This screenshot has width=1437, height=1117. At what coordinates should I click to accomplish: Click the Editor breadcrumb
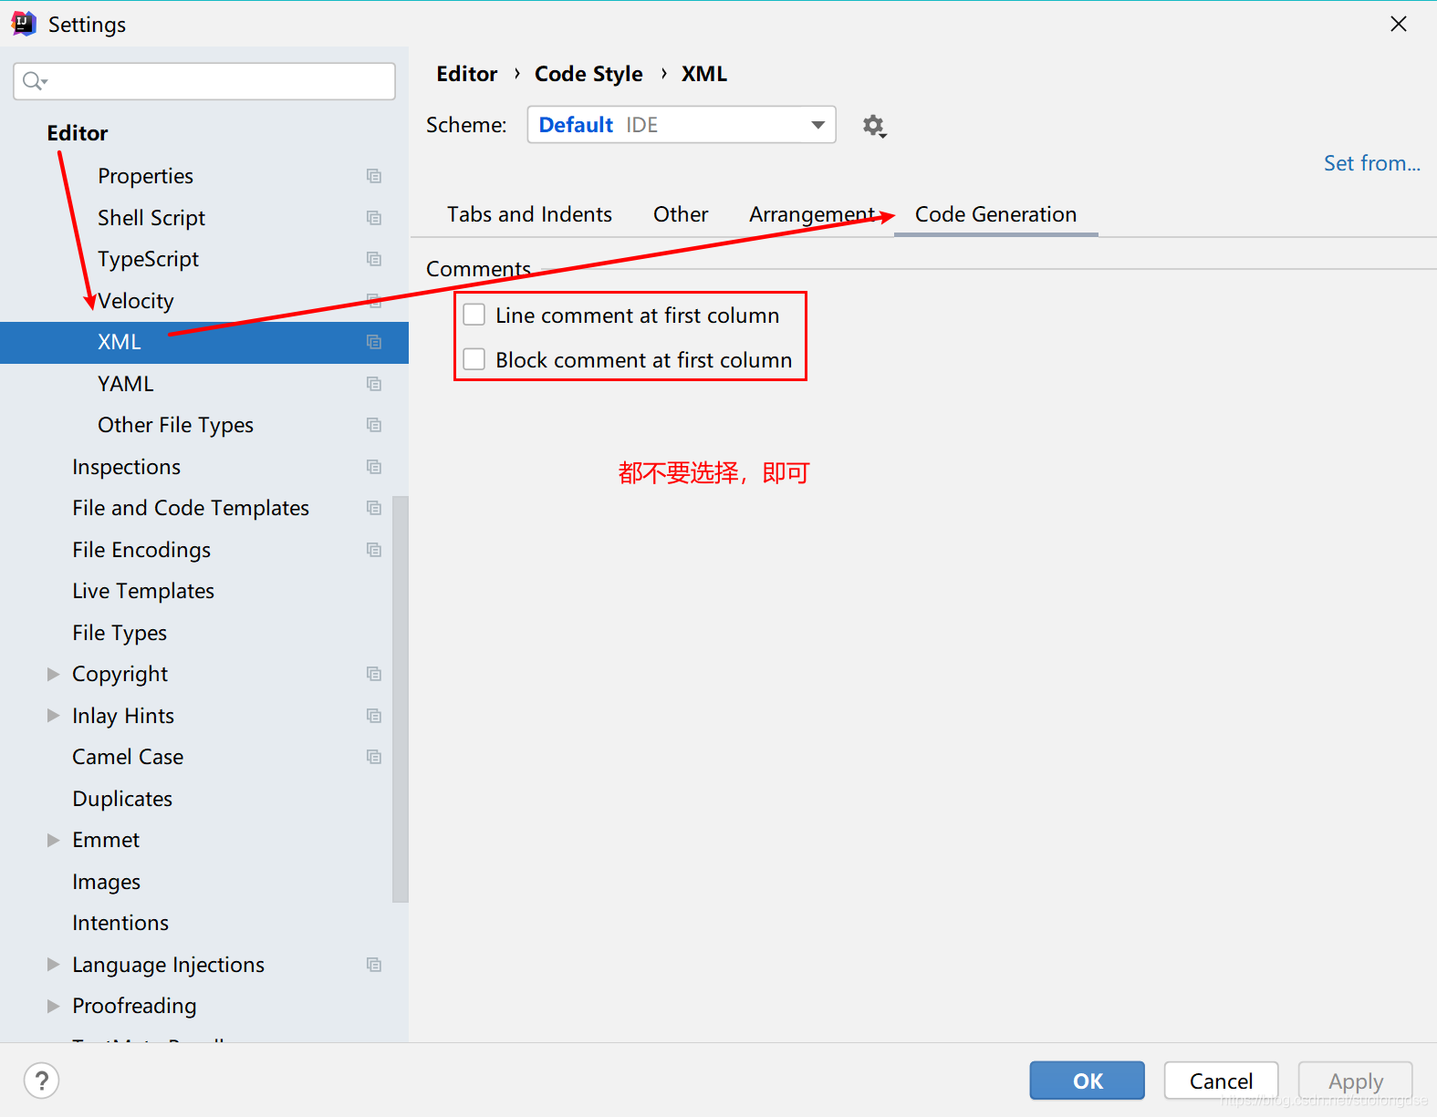pyautogui.click(x=467, y=74)
